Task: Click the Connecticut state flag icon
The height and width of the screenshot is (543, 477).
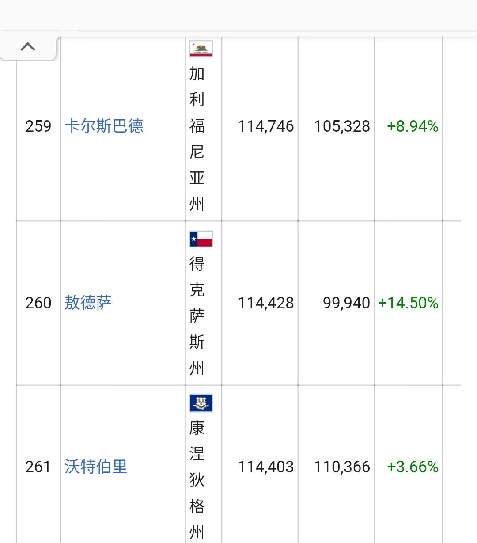Action: 201,403
